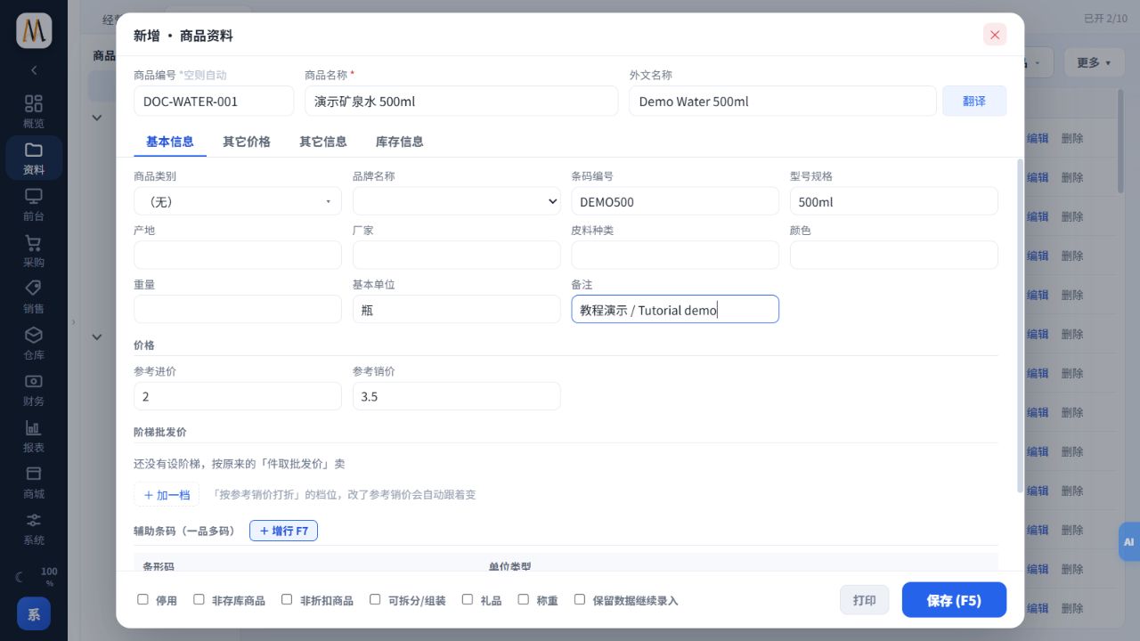The image size is (1140, 641).
Task: Enable the 称重 checkbox
Action: pos(524,600)
